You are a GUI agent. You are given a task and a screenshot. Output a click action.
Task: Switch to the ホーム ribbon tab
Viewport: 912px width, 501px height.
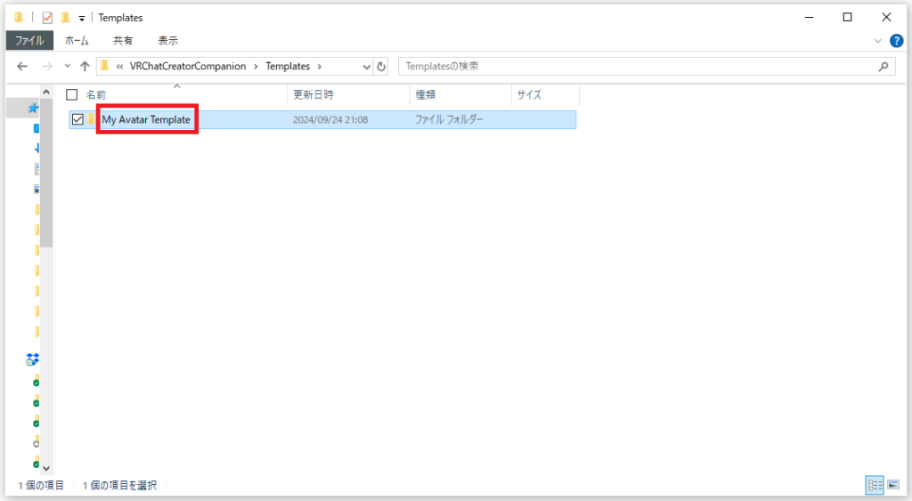click(x=77, y=41)
